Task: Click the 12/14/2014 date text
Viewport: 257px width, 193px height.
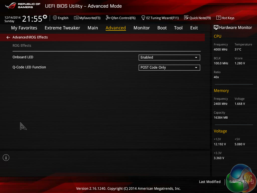Action: 13,17
